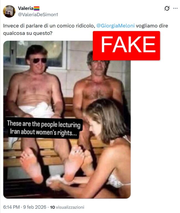This screenshot has height=213, width=180.
Task: Click the words 'qualcosa su questo?'
Action: 27,33
